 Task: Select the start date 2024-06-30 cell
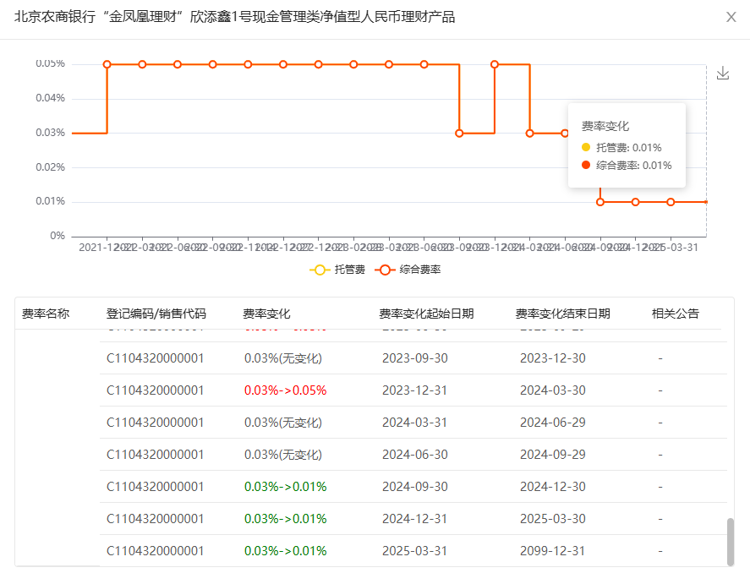coord(414,455)
